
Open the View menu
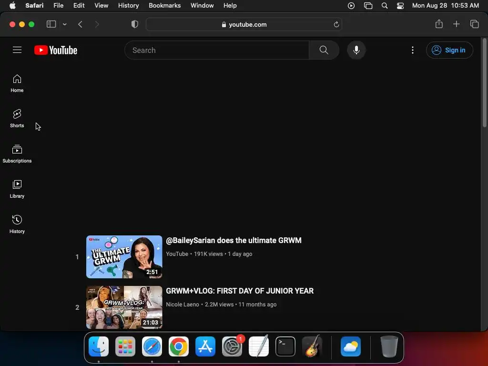pos(101,6)
